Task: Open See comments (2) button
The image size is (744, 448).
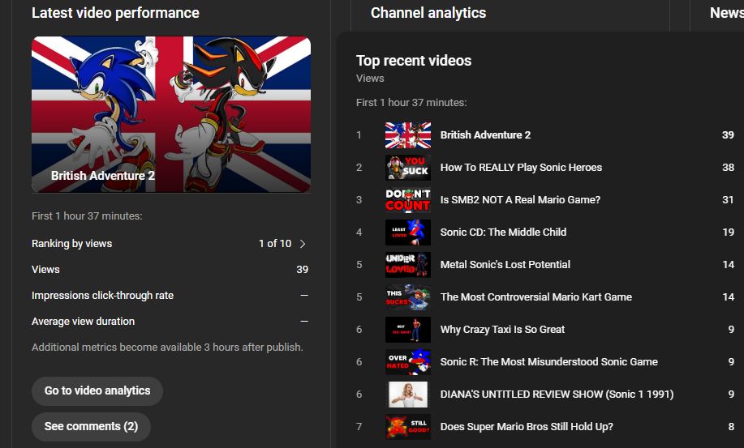Action: coord(91,427)
